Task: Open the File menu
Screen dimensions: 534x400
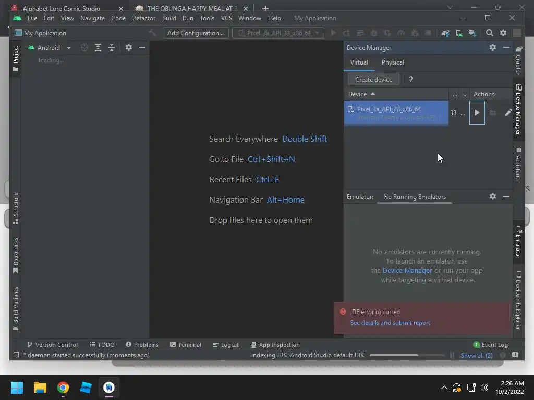Action: point(32,18)
